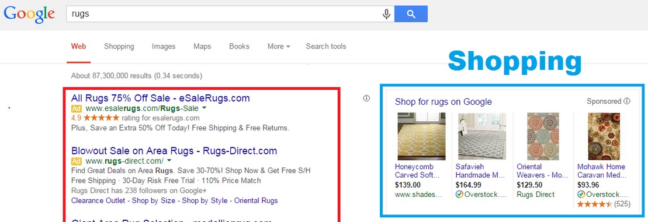Click the search box containing rugs
Screen dimensions: 648x222
(230, 14)
